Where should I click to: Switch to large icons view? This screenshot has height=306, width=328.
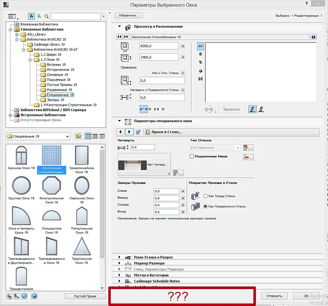88,136
